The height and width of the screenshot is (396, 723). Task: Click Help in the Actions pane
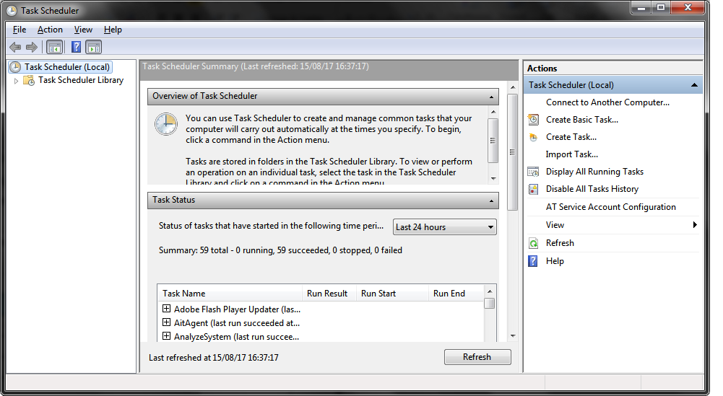click(x=555, y=261)
